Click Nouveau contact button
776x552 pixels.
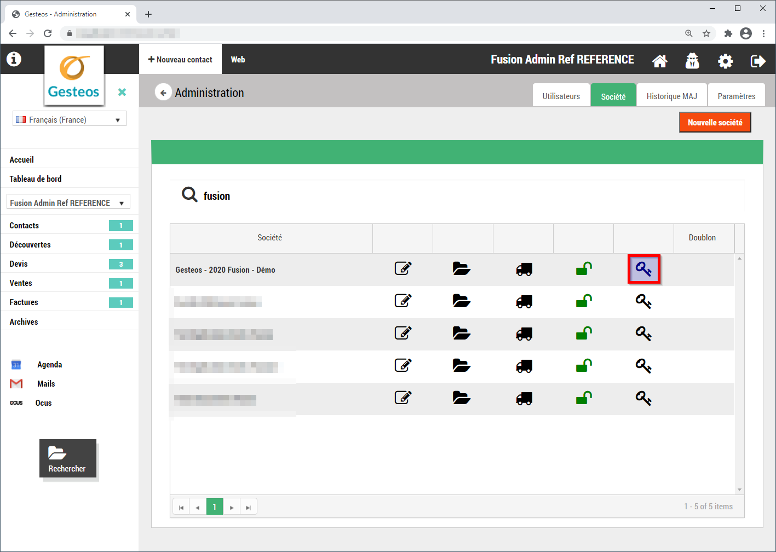180,60
